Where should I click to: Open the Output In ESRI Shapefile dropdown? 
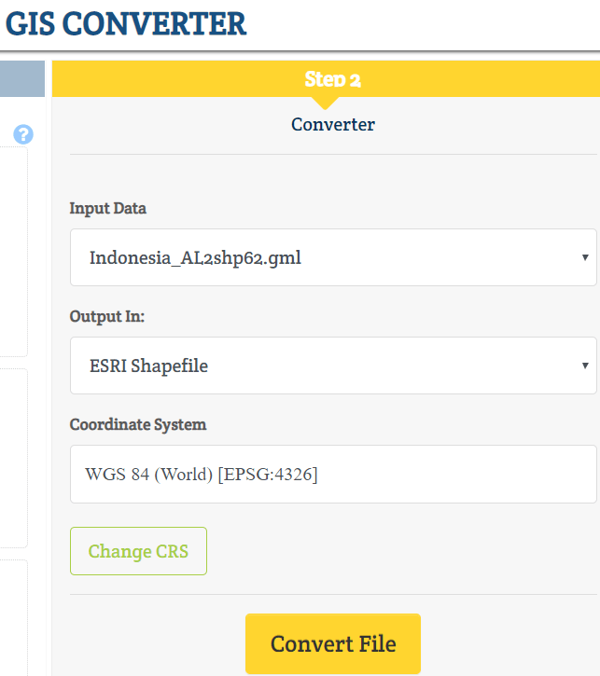[x=333, y=366]
